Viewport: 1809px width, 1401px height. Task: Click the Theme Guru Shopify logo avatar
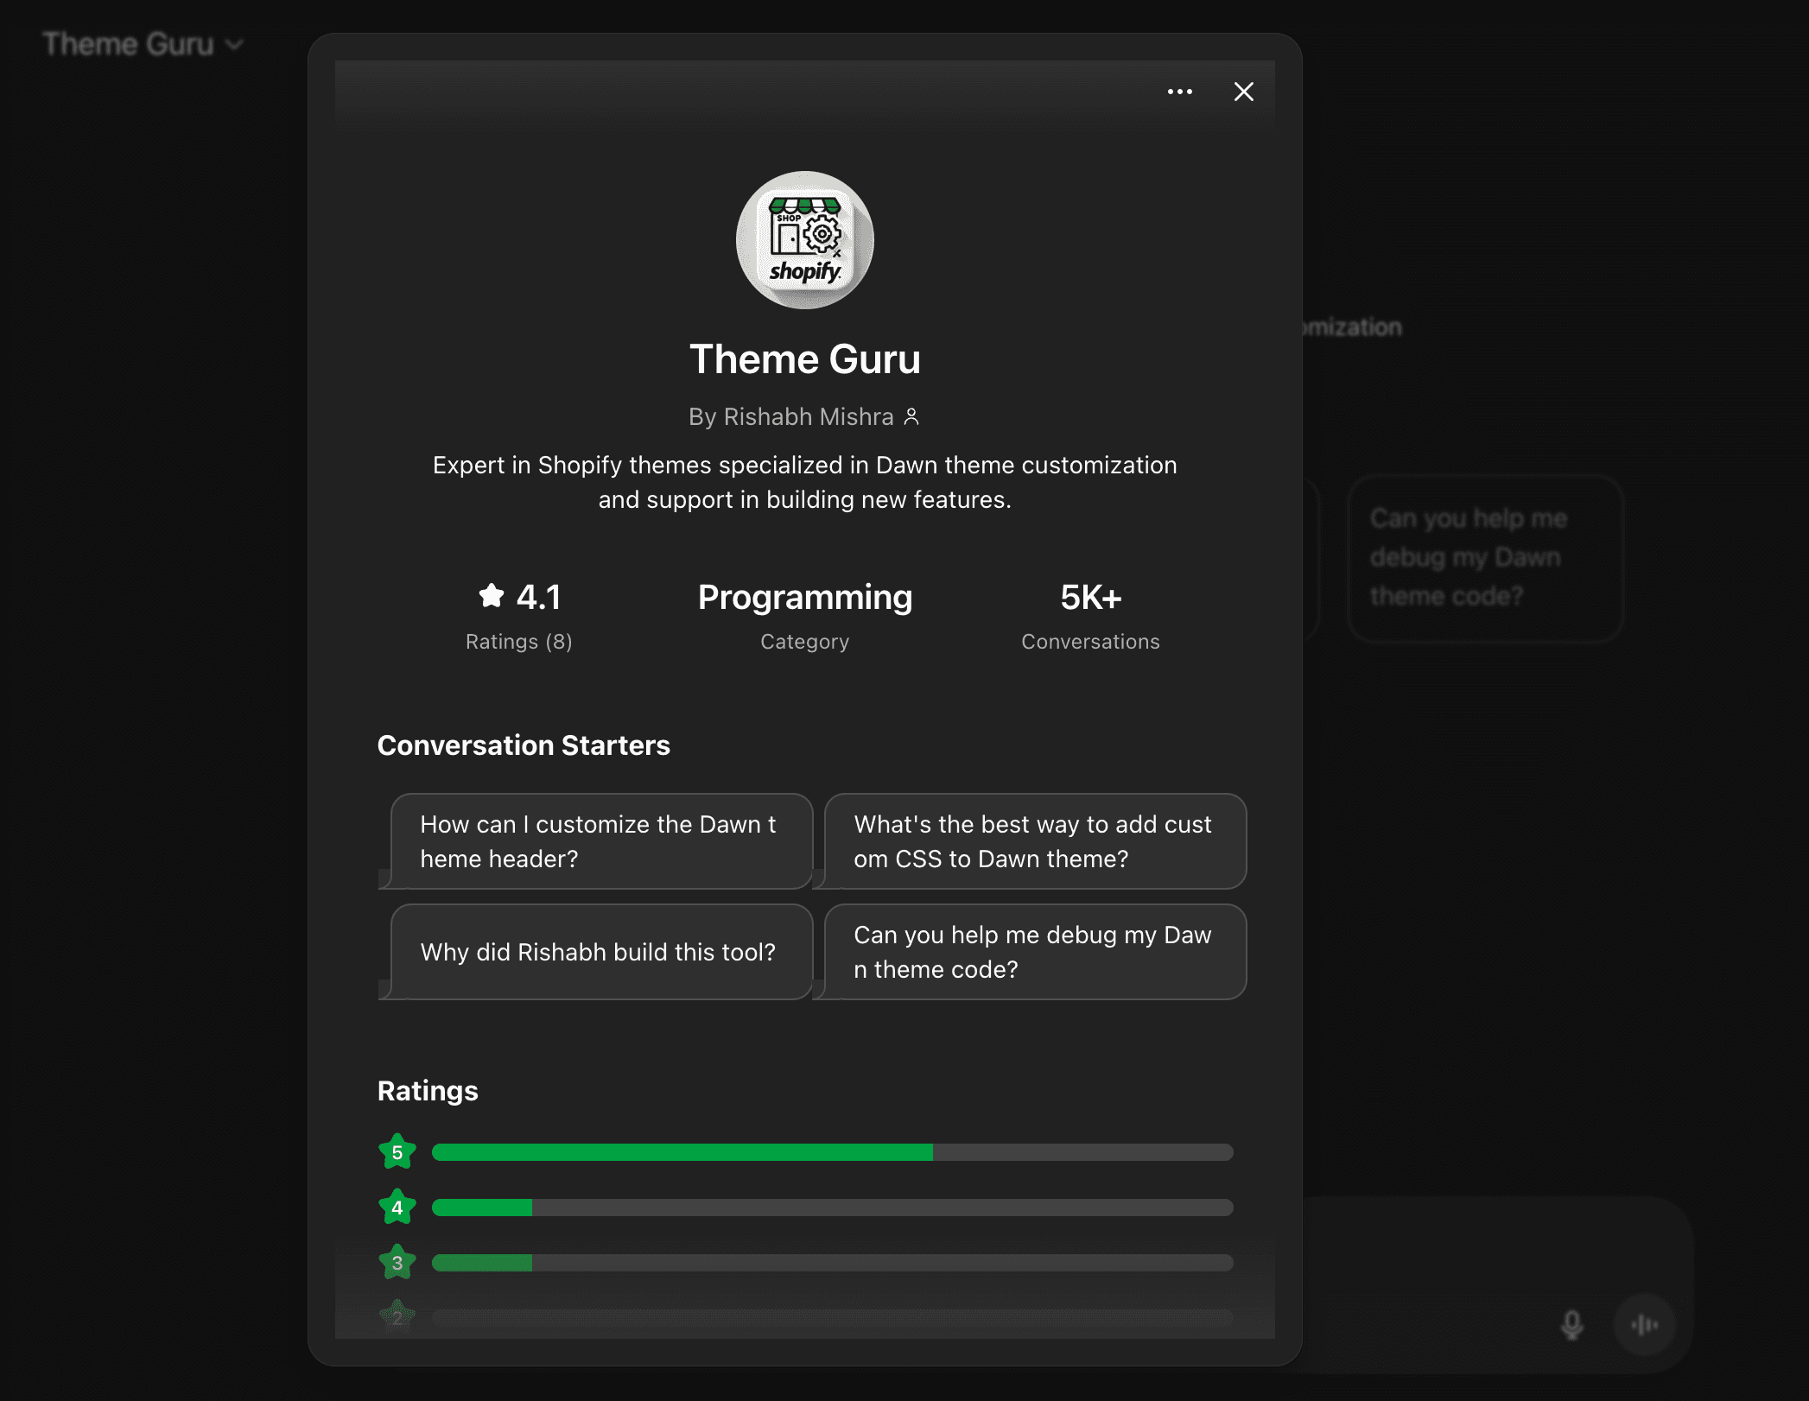coord(804,240)
